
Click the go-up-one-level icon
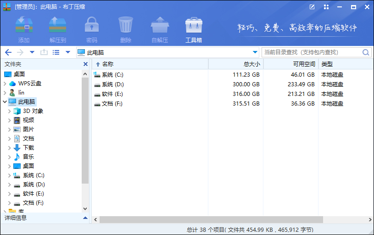44,52
